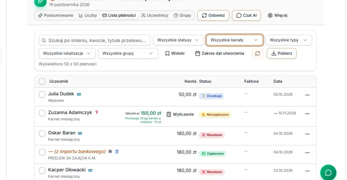Click the blue bank building icon
347x180 pixels.
pyautogui.click(x=117, y=151)
